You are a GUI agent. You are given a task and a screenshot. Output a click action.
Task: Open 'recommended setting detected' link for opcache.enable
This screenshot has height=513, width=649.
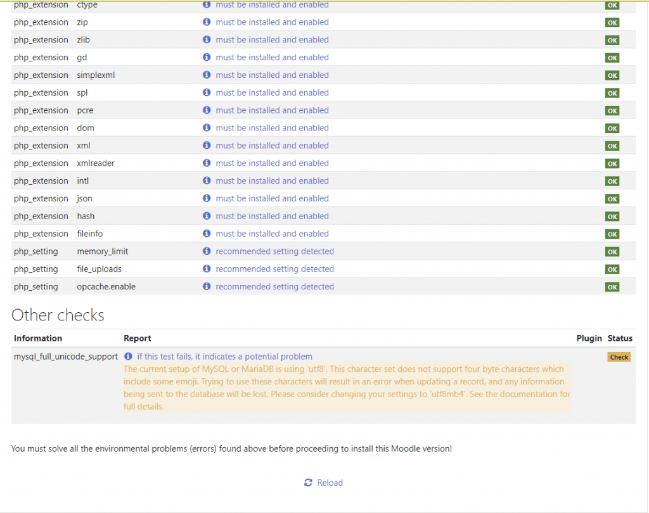(275, 287)
